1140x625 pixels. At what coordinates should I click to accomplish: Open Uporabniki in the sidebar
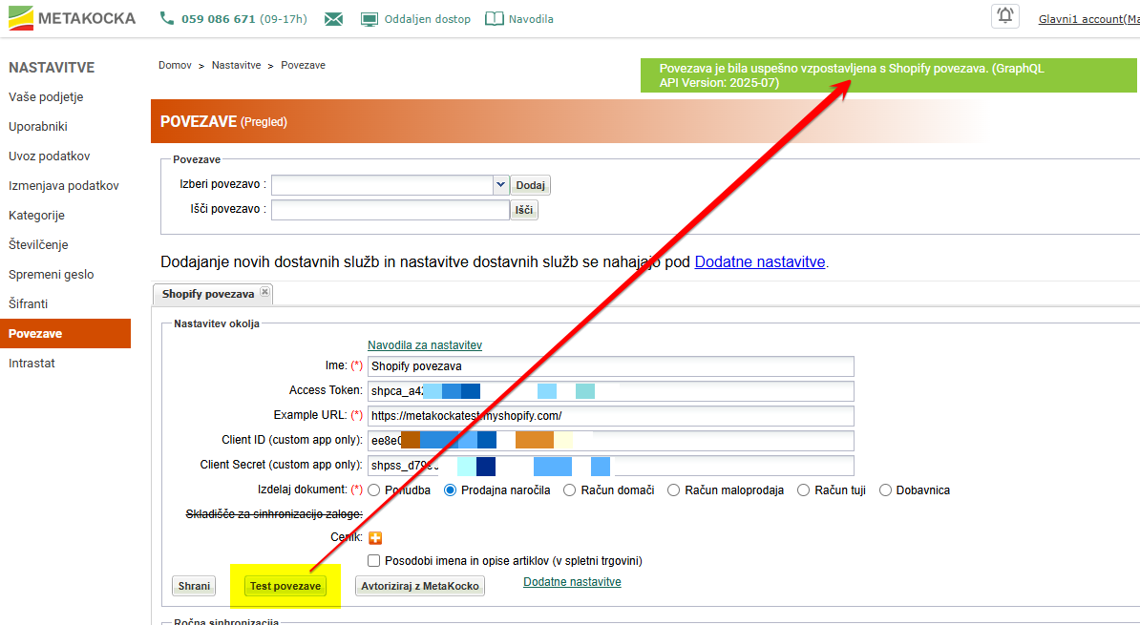pos(38,127)
